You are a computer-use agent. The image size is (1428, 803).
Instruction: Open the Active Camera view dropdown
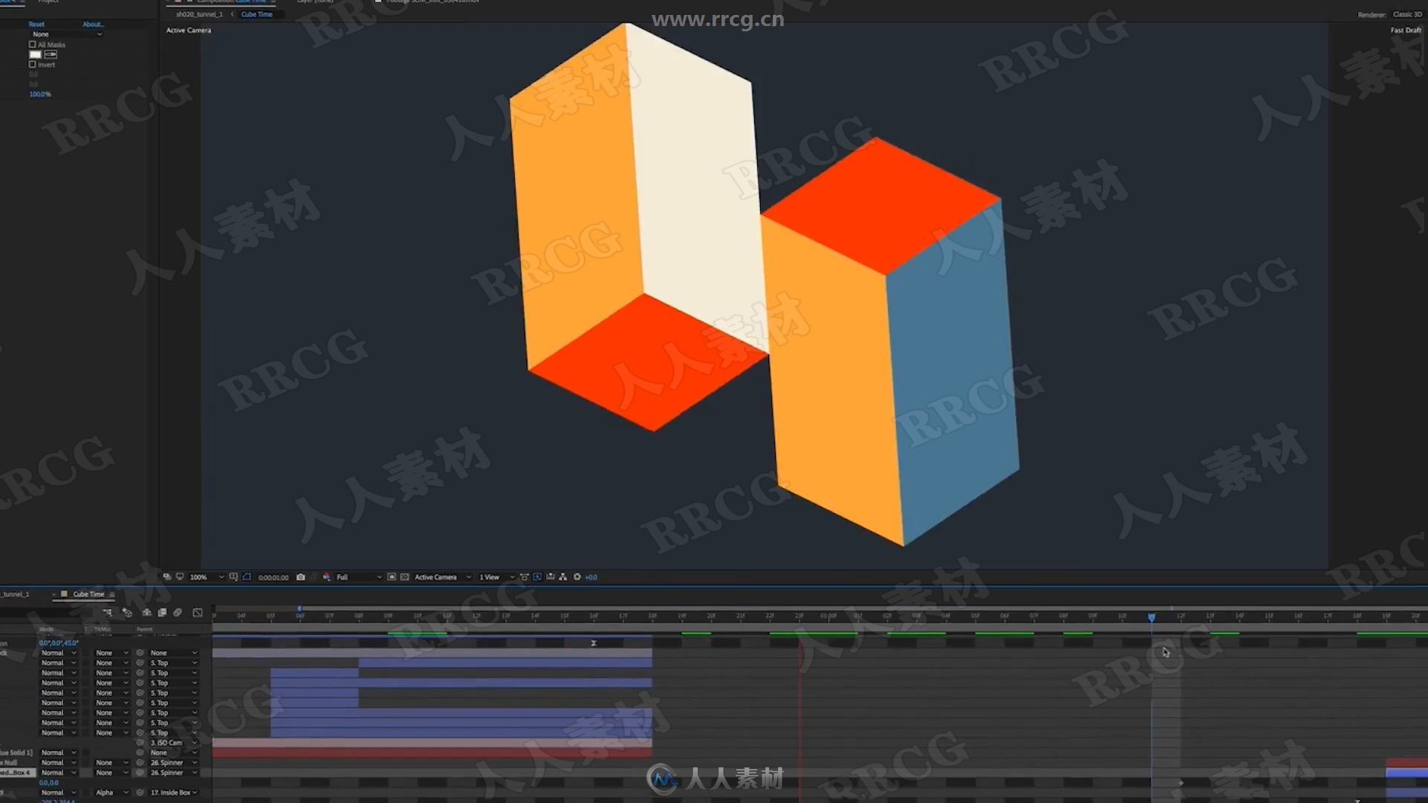pos(443,577)
